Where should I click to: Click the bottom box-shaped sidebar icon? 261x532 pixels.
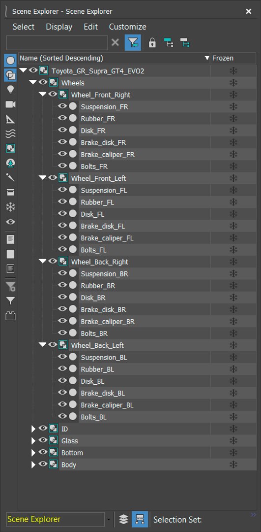(x=10, y=316)
